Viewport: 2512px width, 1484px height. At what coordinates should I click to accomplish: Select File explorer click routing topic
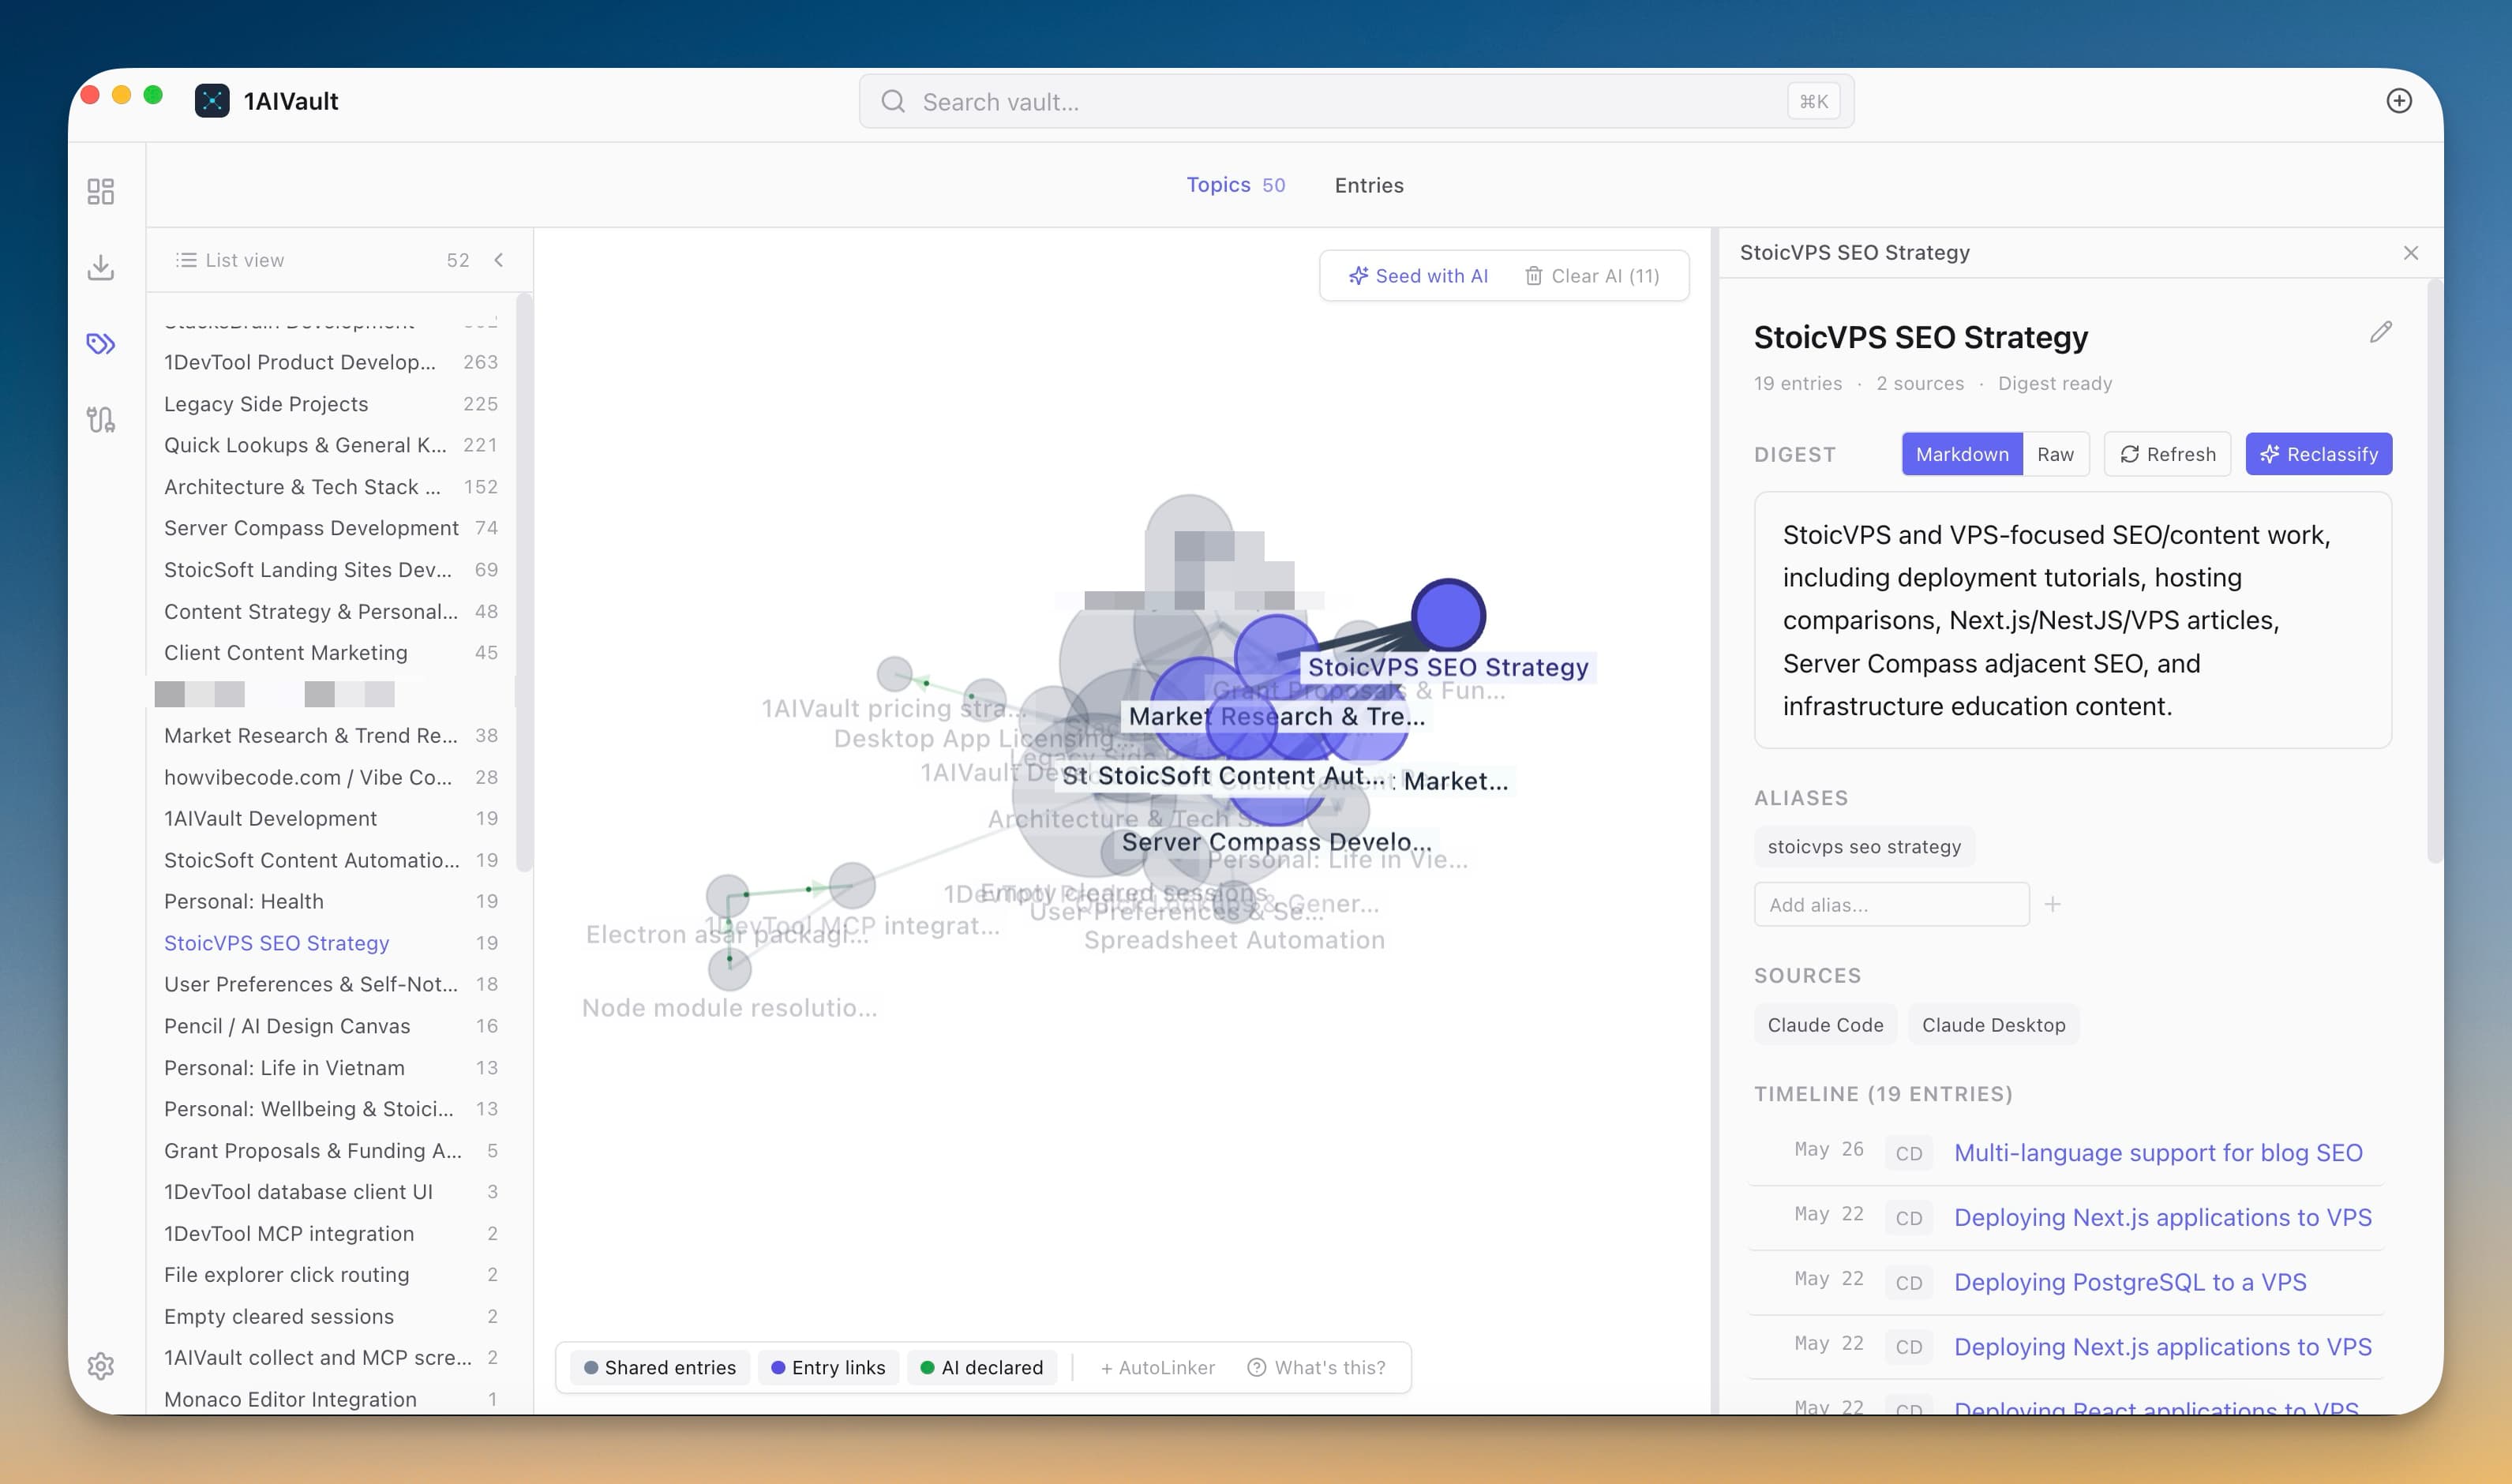pos(331,1275)
